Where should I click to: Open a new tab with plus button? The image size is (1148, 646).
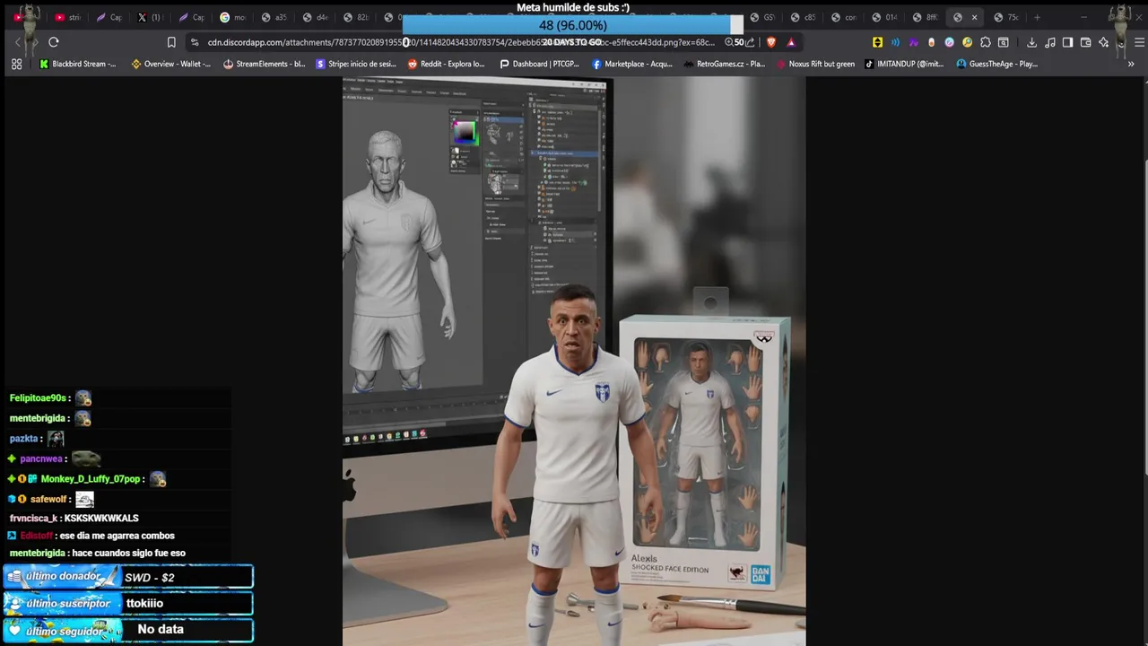(1037, 17)
